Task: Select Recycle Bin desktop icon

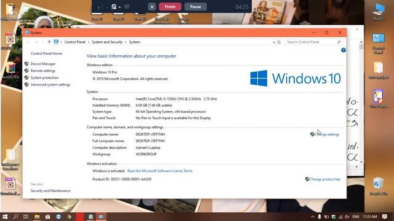Action: [379, 186]
